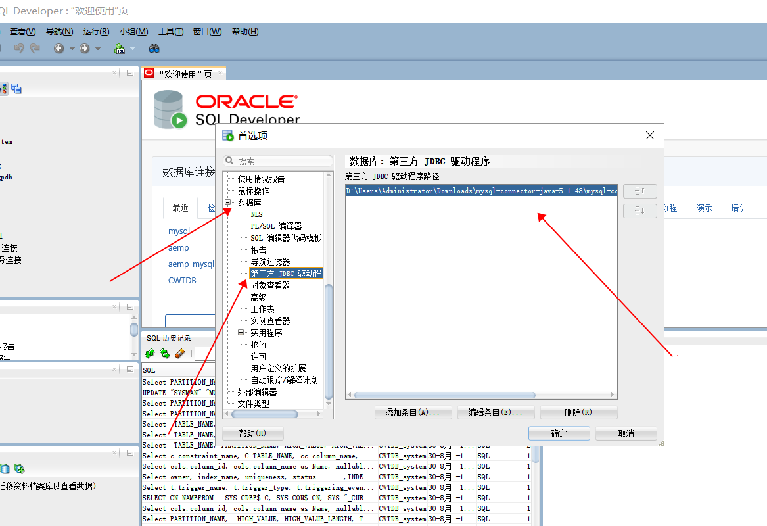Image resolution: width=767 pixels, height=526 pixels.
Task: Click the 搜索 field in the Preferences dialog
Action: (278, 161)
